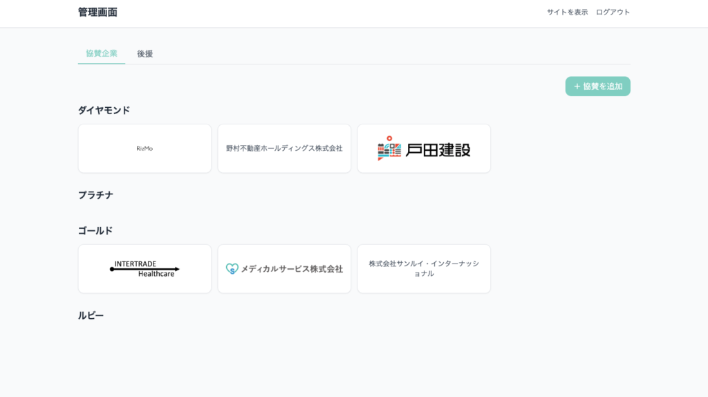This screenshot has height=397, width=708.
Task: Click the ルビー section heading
Action: pyautogui.click(x=91, y=315)
